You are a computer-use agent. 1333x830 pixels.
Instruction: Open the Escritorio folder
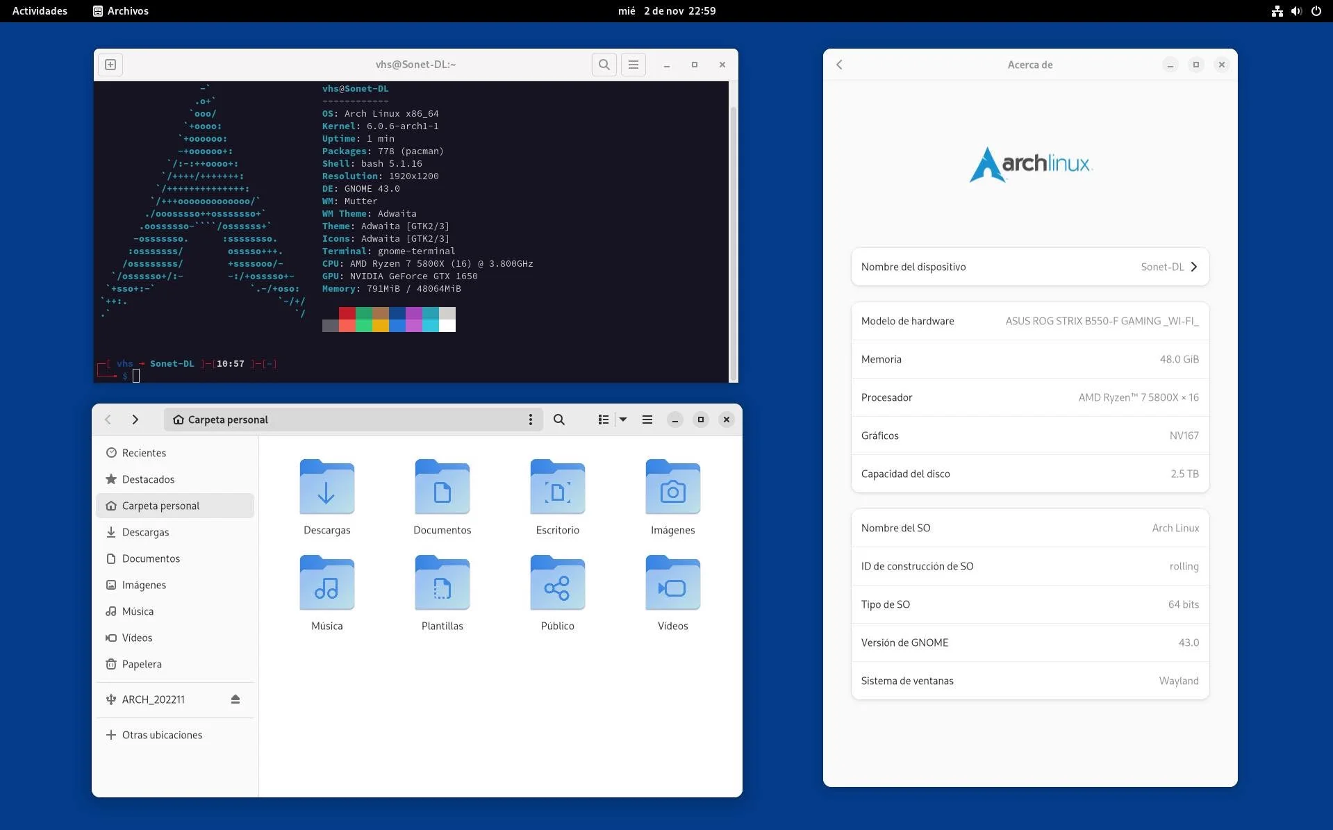tap(558, 497)
